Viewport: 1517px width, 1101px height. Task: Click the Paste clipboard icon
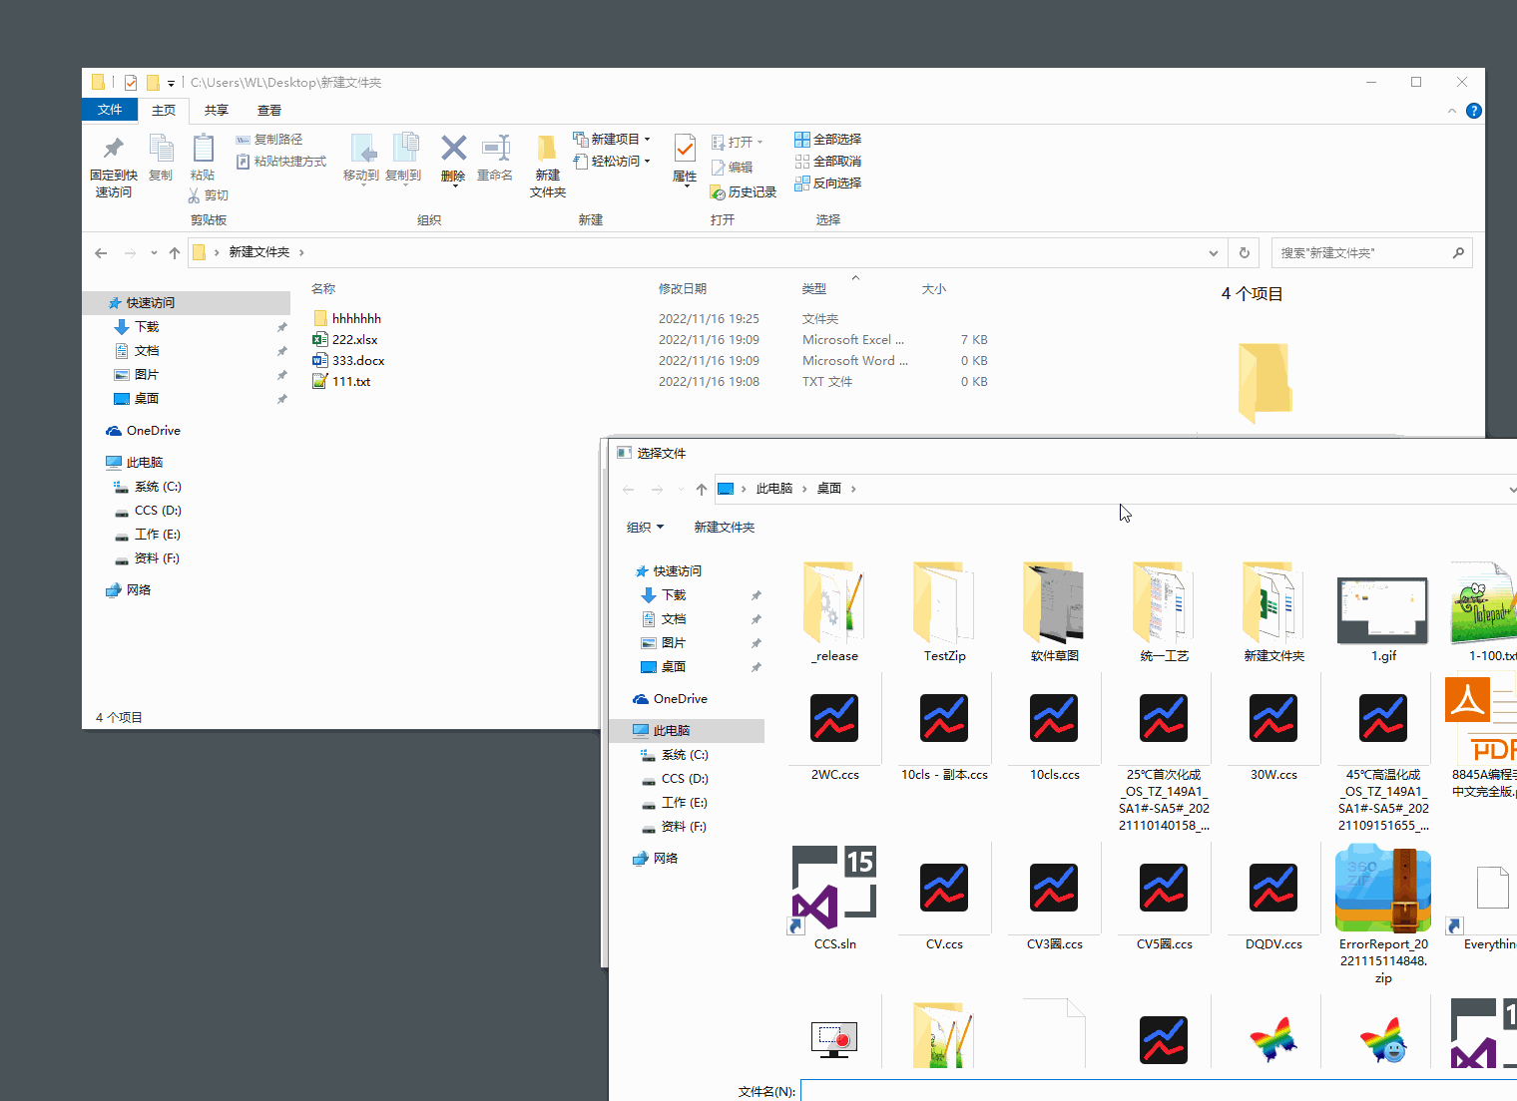203,150
